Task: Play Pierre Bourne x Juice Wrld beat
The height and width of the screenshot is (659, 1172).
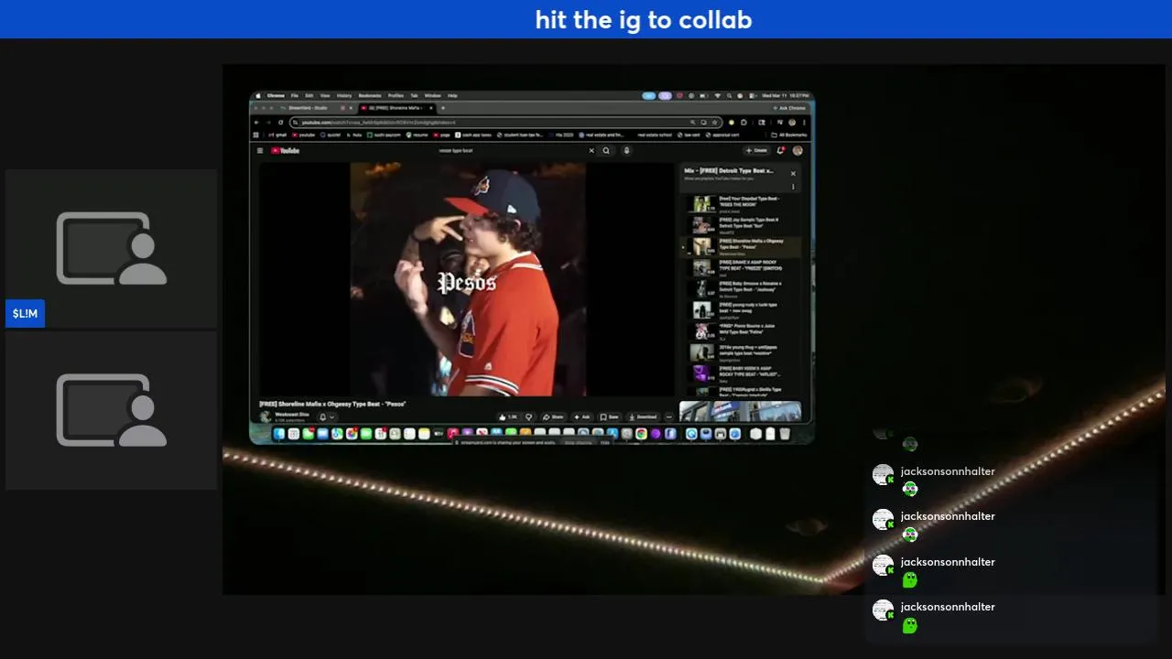Action: coord(740,331)
